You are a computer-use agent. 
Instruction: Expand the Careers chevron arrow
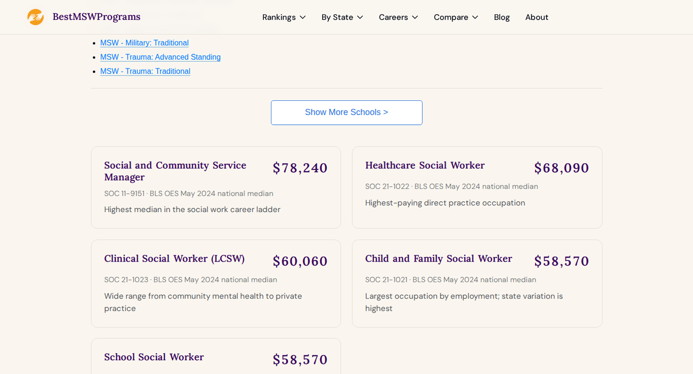415,17
